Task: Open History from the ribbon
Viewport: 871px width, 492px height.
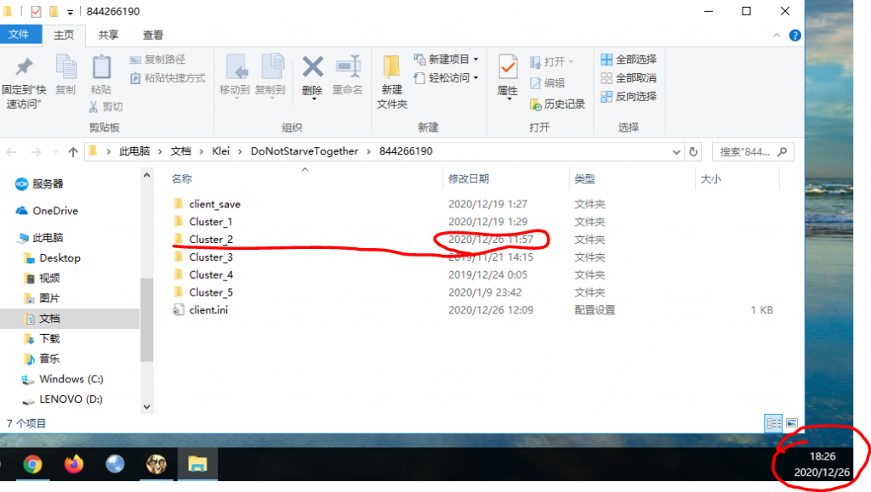Action: coord(558,104)
